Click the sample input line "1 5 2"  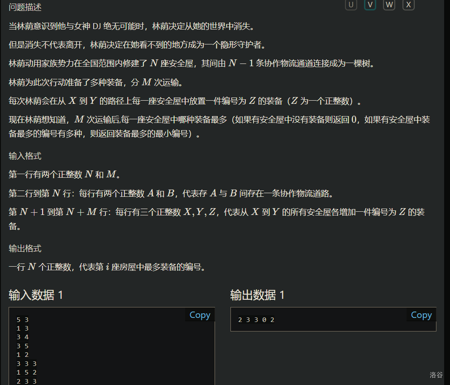pyautogui.click(x=26, y=372)
